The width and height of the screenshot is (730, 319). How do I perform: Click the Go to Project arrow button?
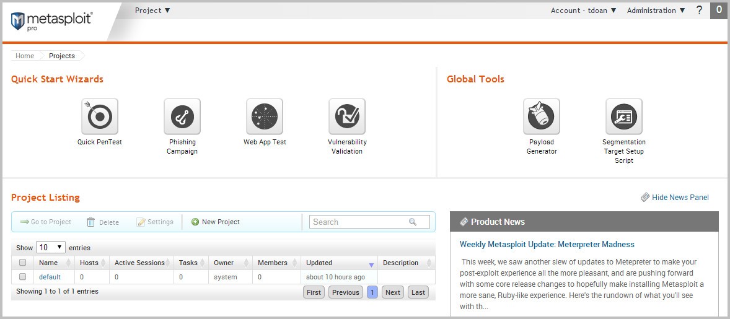coord(46,222)
